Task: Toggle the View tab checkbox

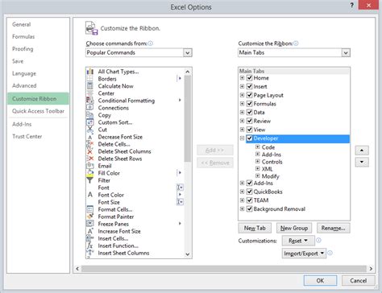Action: (x=249, y=130)
